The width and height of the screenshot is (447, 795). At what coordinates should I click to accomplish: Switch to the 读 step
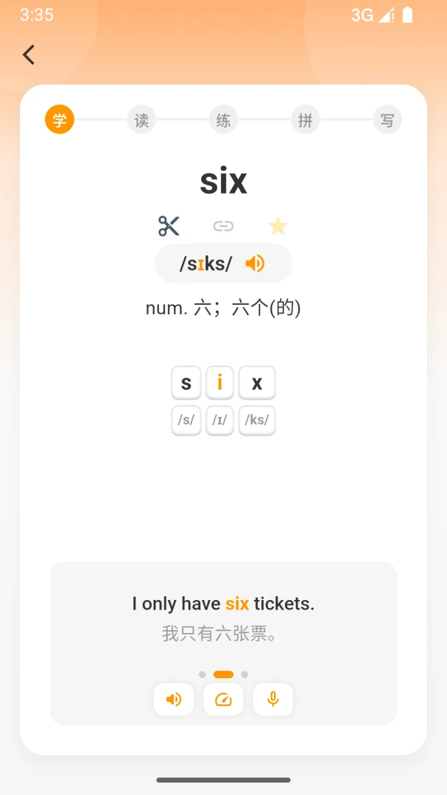[141, 120]
